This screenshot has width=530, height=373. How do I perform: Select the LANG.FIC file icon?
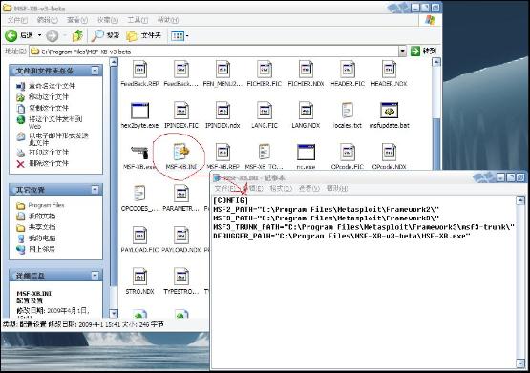(265, 111)
